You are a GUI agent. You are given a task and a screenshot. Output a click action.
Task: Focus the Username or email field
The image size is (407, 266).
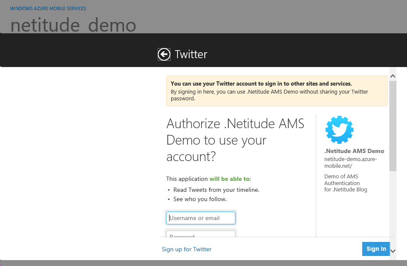(201, 218)
